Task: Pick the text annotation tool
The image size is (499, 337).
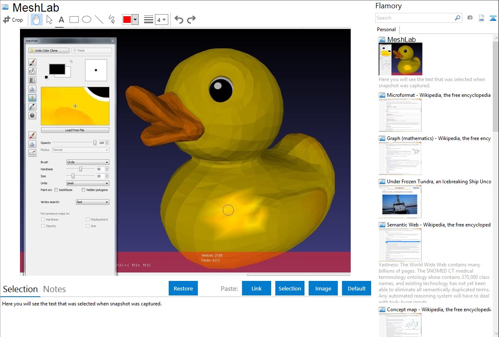Action: click(61, 20)
